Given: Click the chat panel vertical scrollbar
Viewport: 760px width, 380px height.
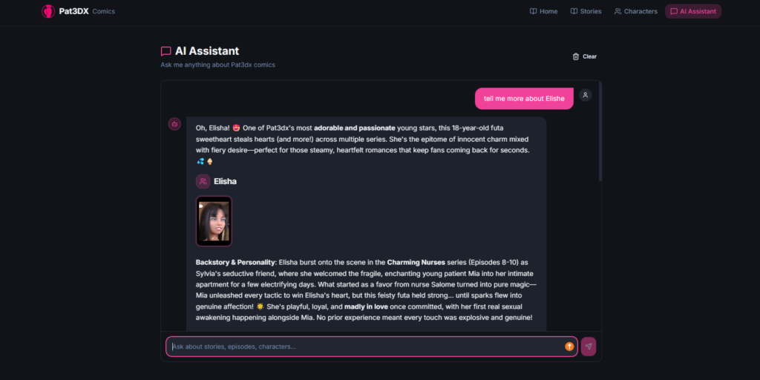Looking at the screenshot, I should coord(600,132).
